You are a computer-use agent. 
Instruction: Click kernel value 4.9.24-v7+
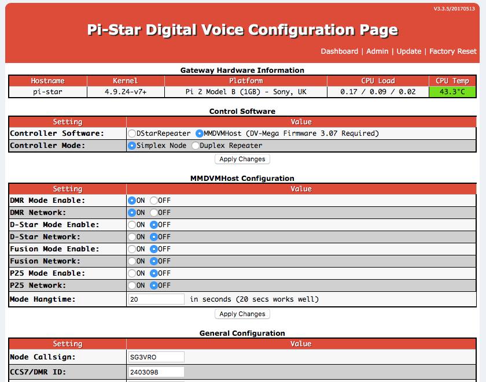(126, 92)
